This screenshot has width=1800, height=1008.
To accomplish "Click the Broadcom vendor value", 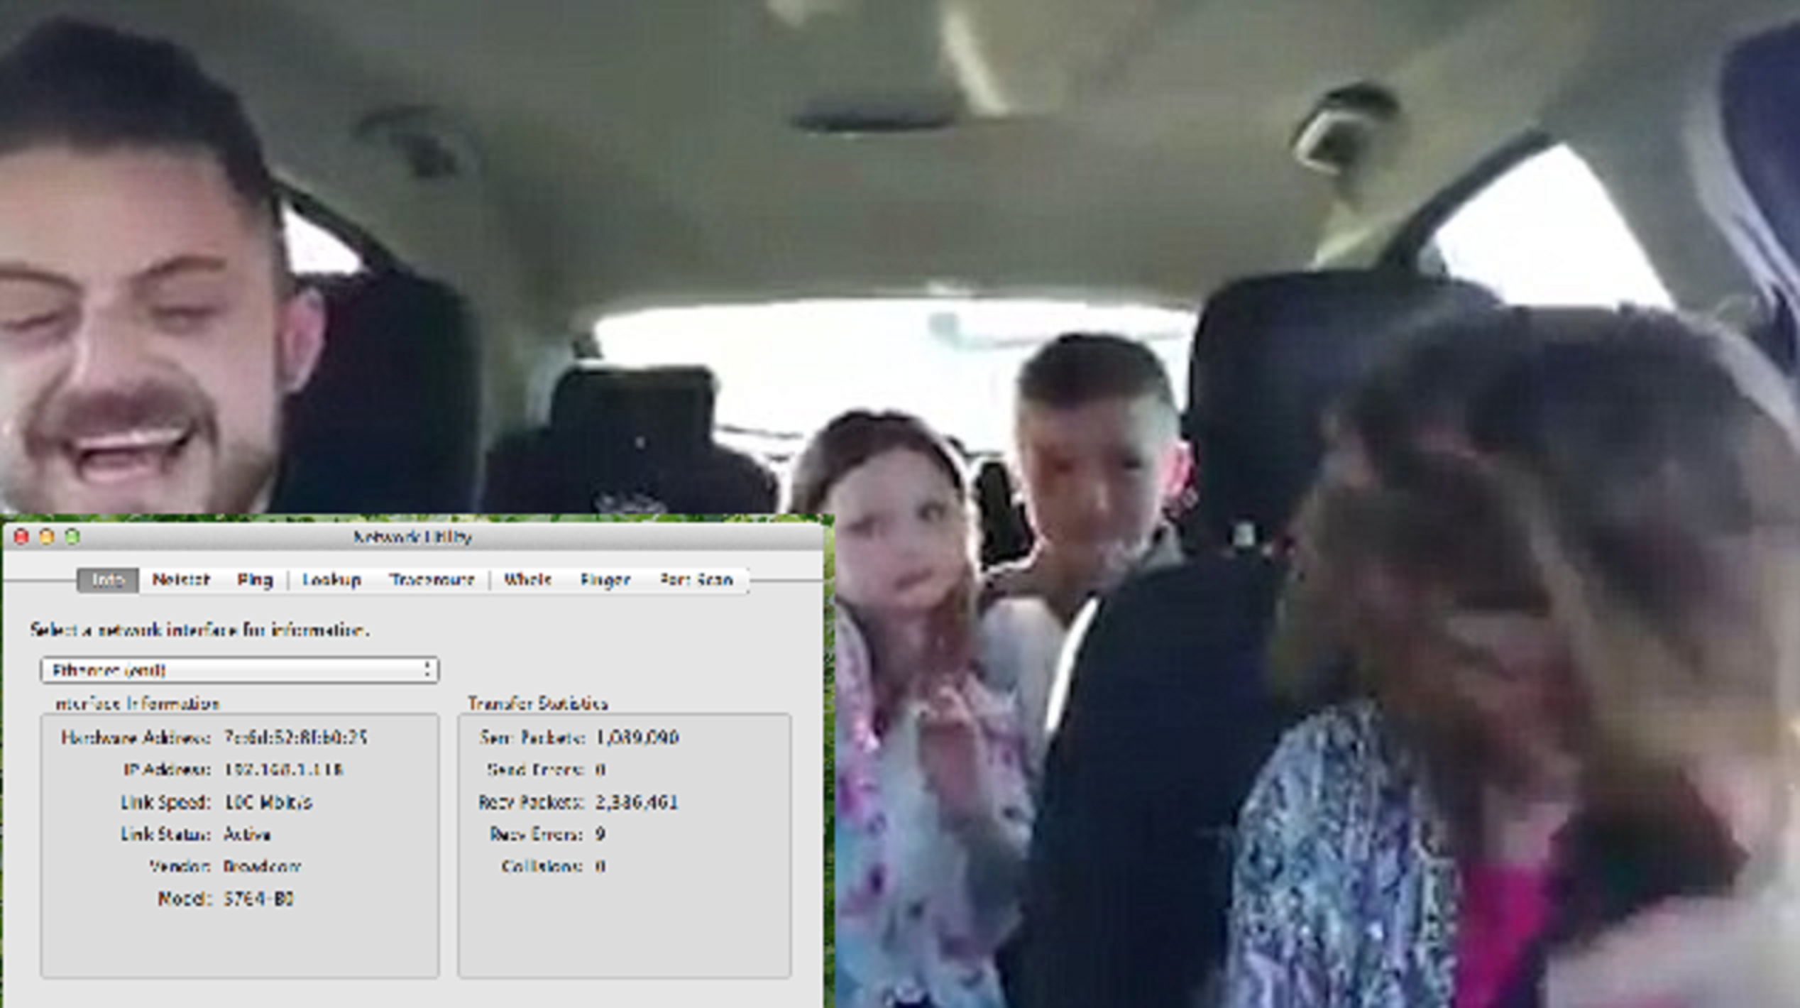I will point(262,867).
